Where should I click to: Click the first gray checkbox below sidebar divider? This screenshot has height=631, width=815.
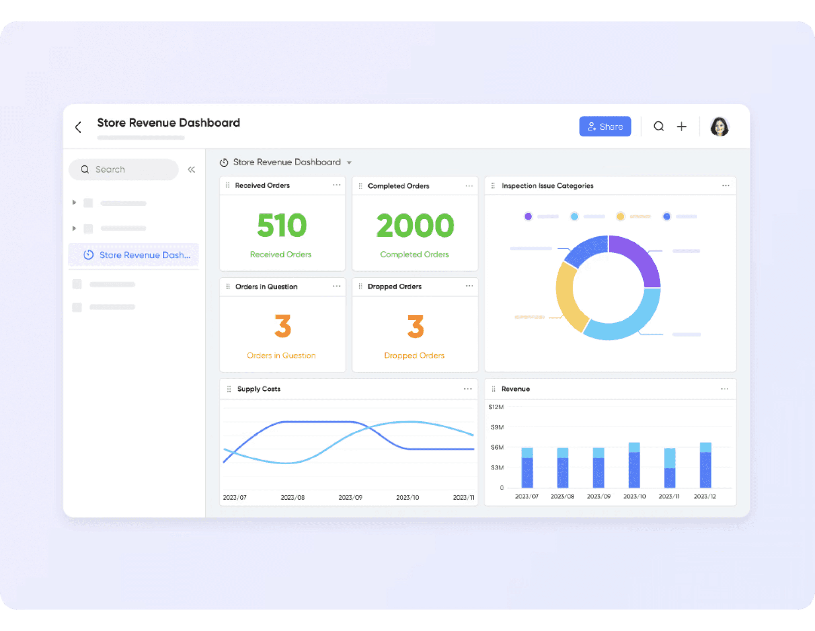pyautogui.click(x=77, y=284)
